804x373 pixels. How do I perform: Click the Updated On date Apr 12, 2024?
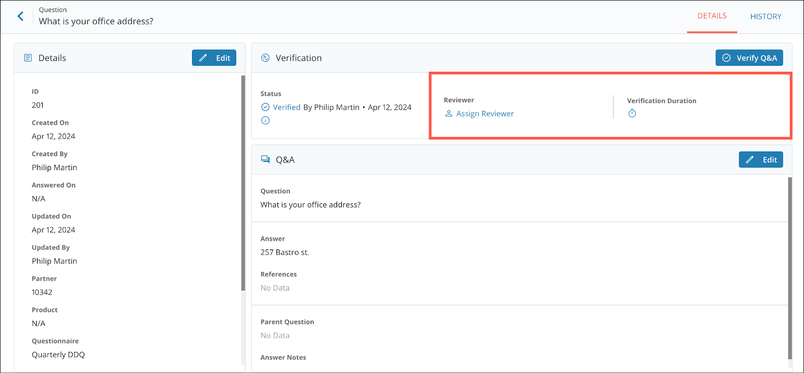pyautogui.click(x=53, y=230)
